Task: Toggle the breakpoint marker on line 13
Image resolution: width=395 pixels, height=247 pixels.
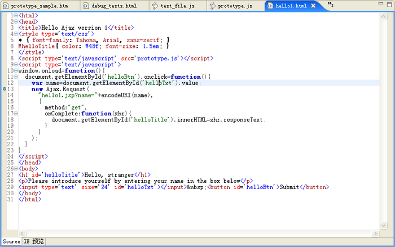Action: tap(4, 89)
